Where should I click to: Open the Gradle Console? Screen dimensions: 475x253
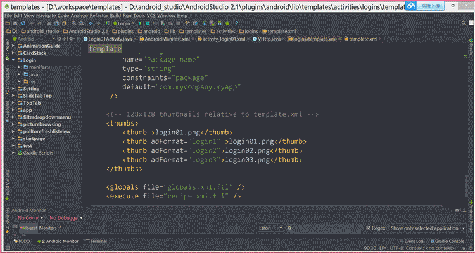pyautogui.click(x=447, y=241)
